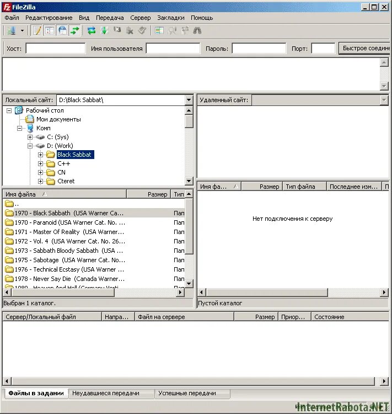Collapse the D: (Work) drive node
This screenshot has width=392, height=414.
[30, 146]
